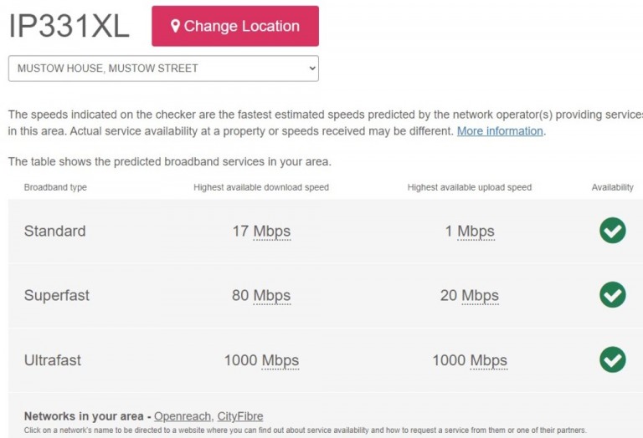Screen dimensions: 643x438
Task: Click the Superfast availability green checkmark
Action: click(x=612, y=295)
